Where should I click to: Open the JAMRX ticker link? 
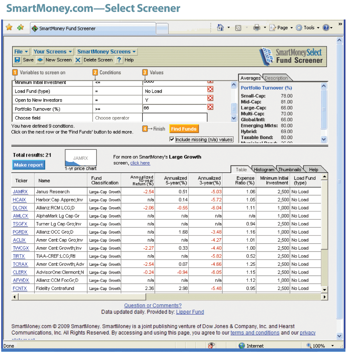coord(20,192)
